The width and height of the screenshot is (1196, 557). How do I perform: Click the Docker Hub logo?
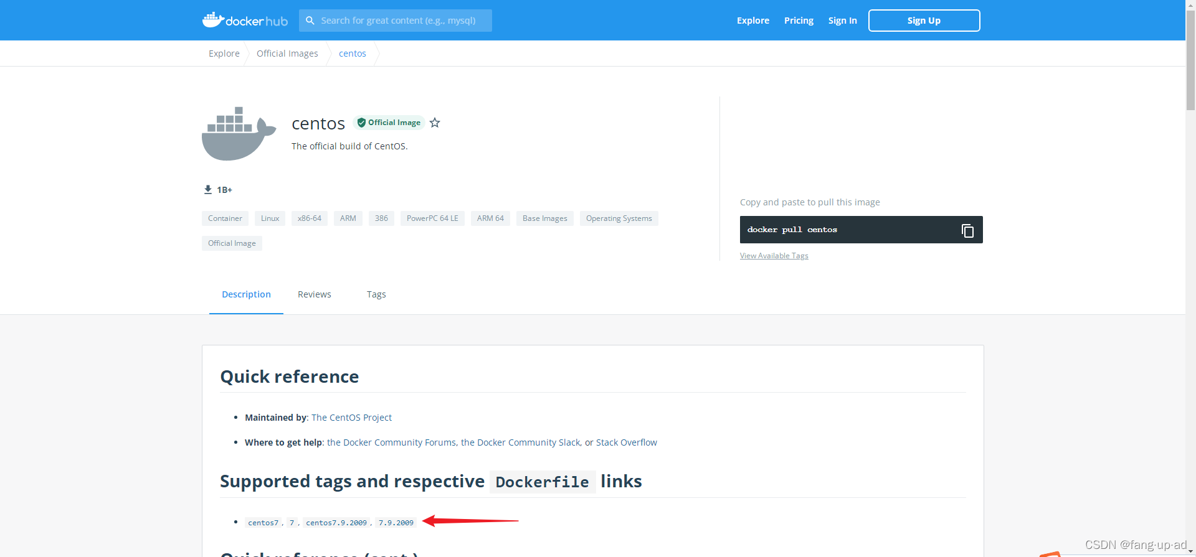pos(245,20)
